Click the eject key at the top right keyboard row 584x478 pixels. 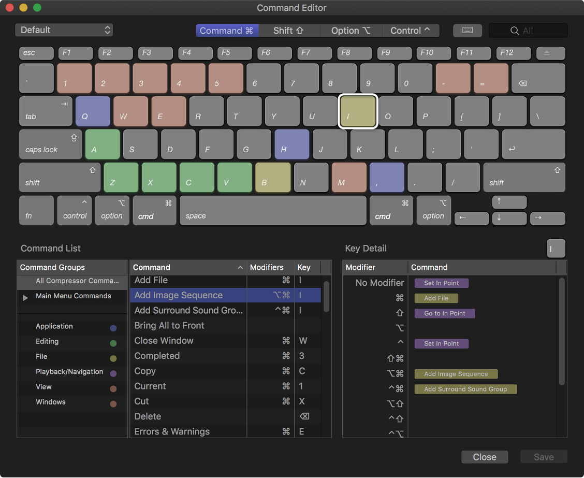coord(550,53)
